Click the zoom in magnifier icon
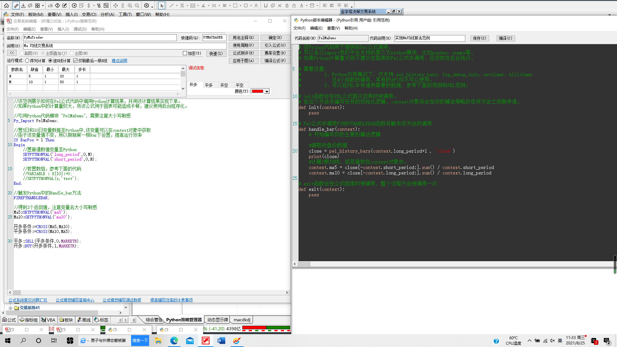617x347 pixels. pos(130,5)
